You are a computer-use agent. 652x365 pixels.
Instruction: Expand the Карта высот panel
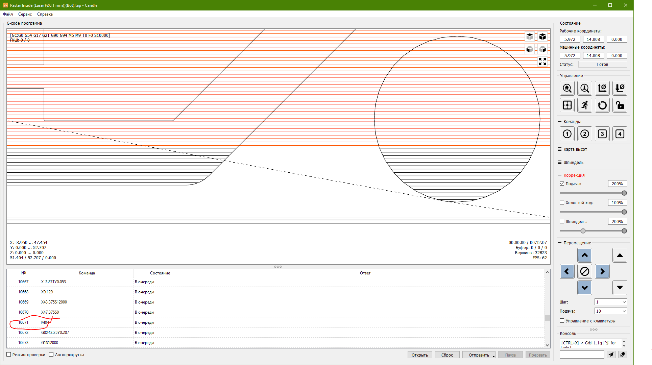(575, 149)
